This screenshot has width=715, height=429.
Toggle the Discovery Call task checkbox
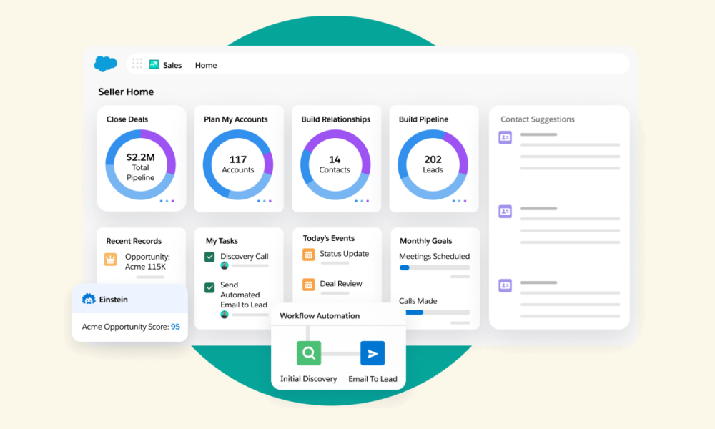(209, 257)
